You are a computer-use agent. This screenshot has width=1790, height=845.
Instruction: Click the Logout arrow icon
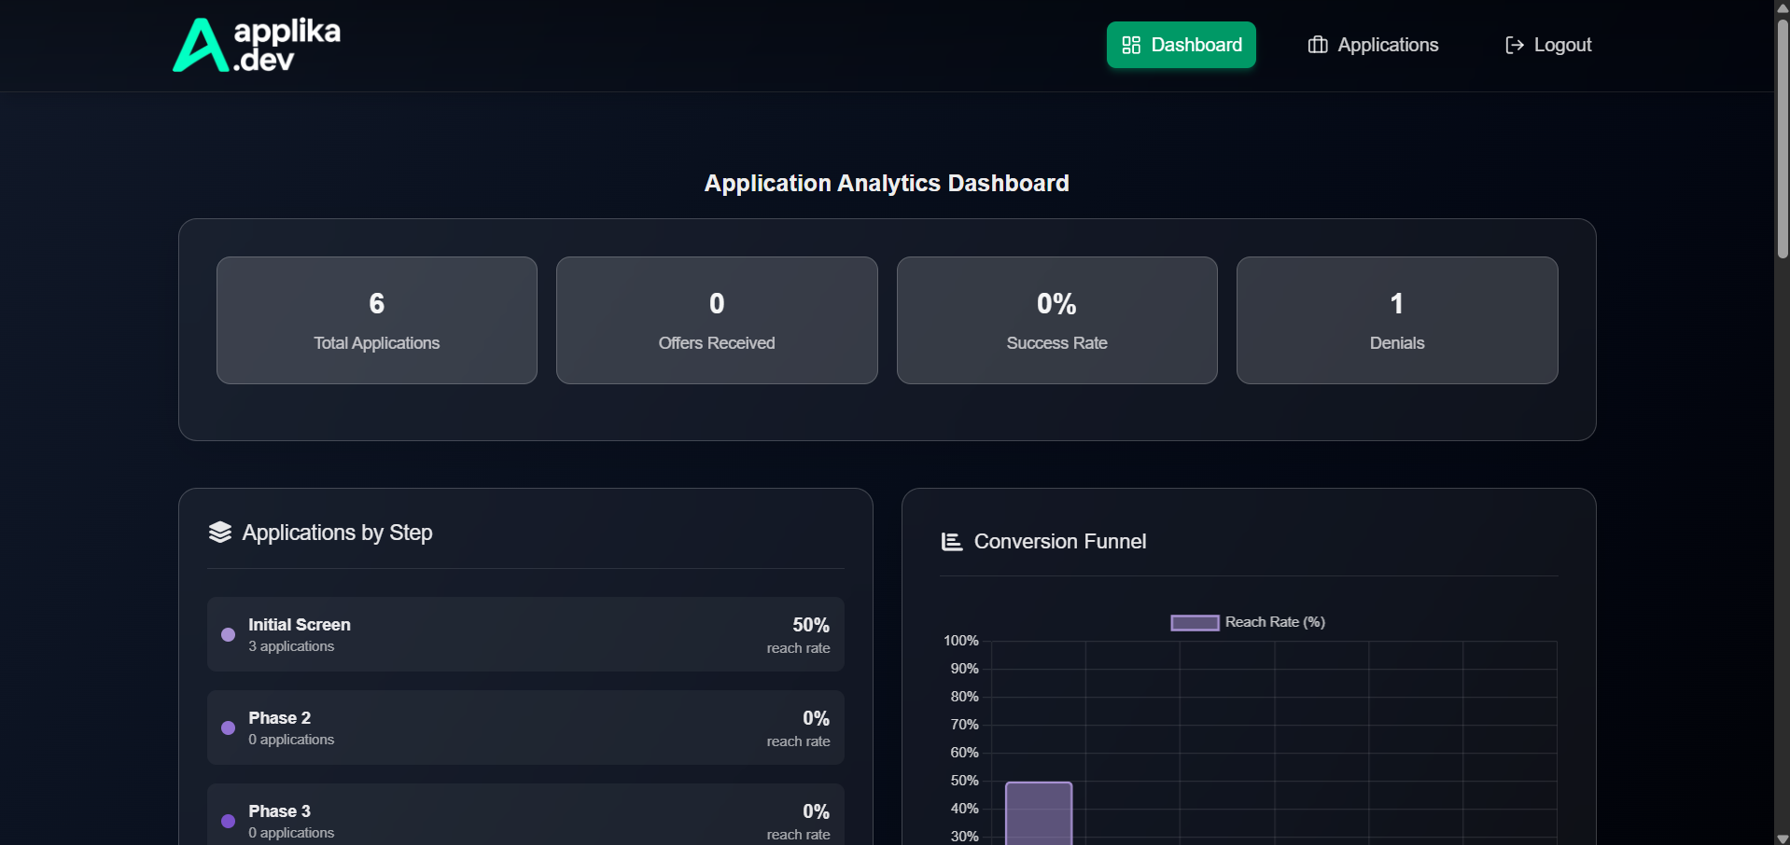1515,45
